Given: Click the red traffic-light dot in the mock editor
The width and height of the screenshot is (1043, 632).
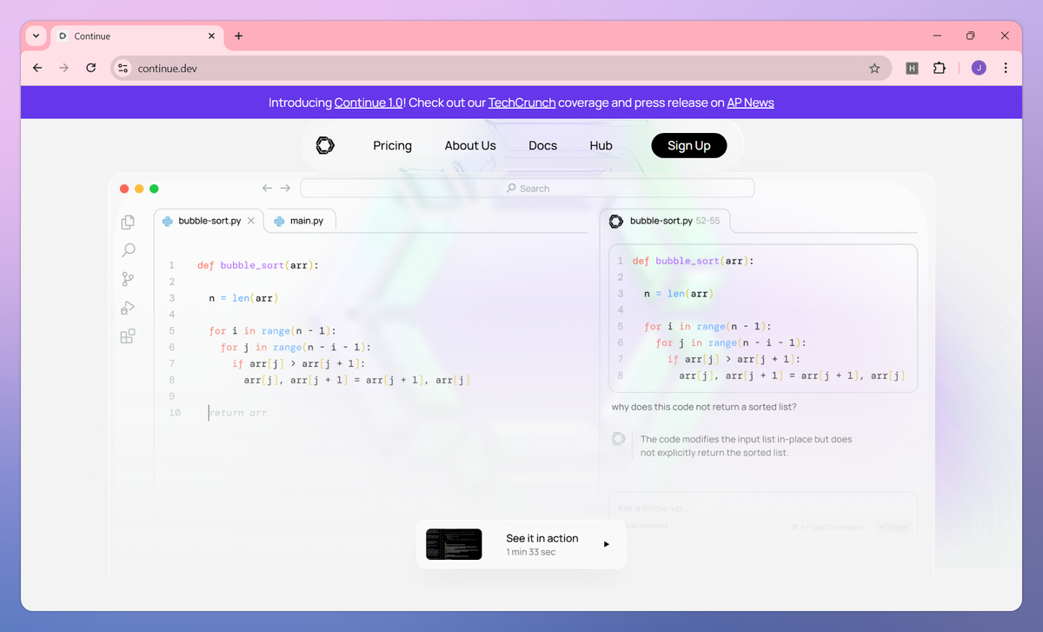Looking at the screenshot, I should (124, 189).
